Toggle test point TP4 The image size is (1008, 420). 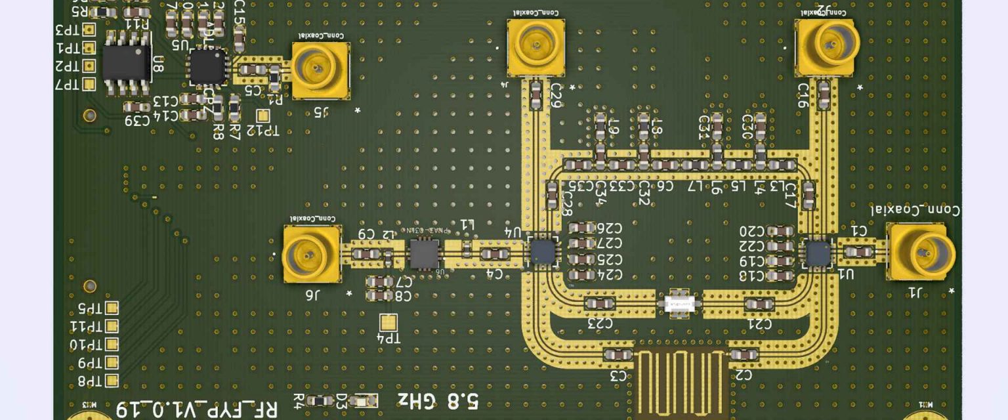pos(389,322)
